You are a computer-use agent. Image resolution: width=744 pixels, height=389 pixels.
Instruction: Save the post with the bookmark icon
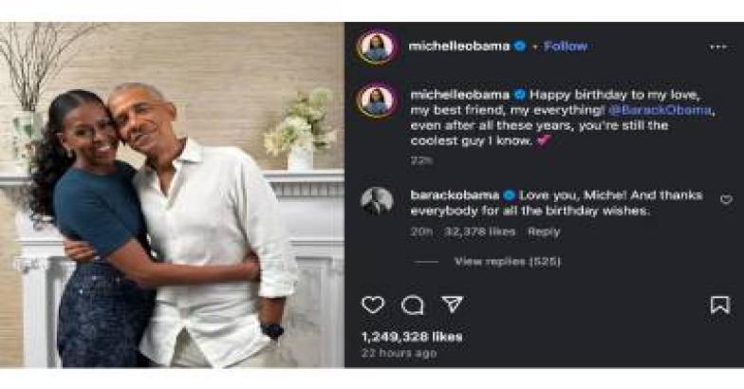(x=720, y=306)
